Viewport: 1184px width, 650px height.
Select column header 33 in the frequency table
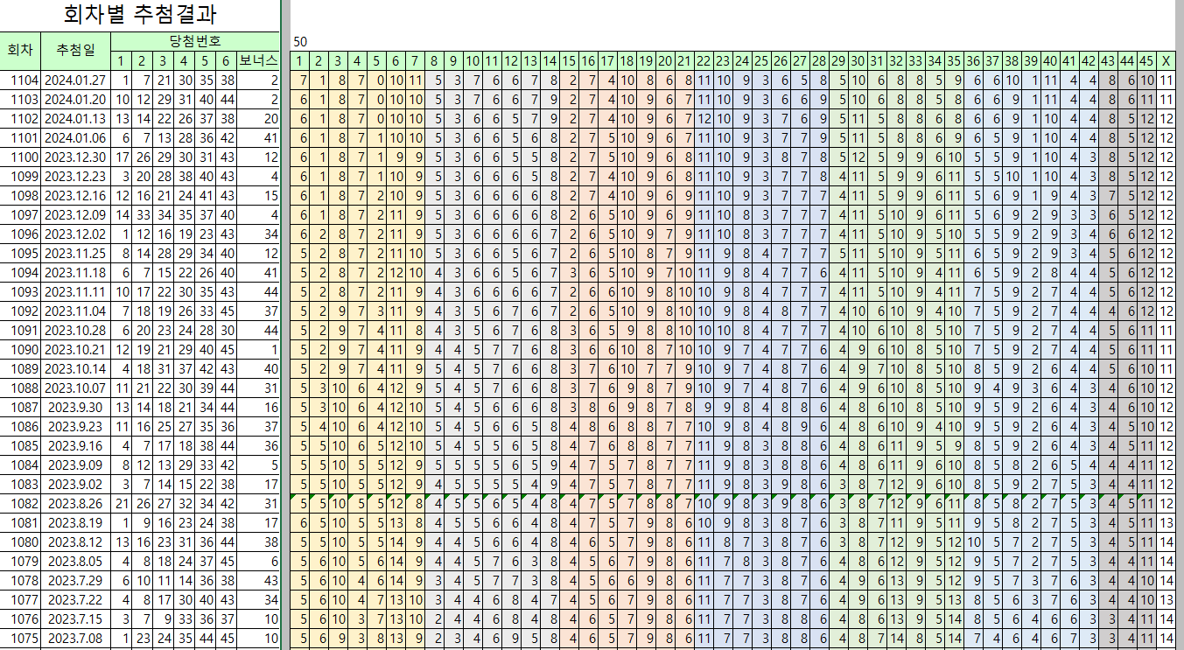(915, 60)
